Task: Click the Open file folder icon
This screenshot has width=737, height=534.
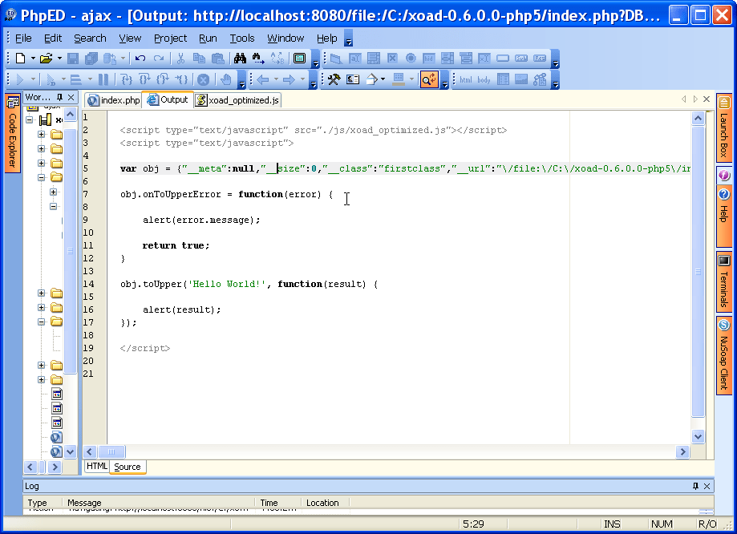Action: (x=46, y=59)
